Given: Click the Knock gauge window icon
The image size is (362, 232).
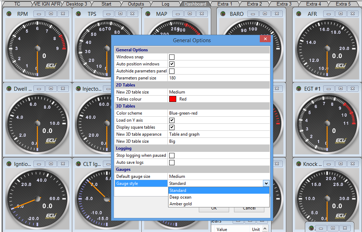Looking at the screenshot, I should [x=299, y=164].
